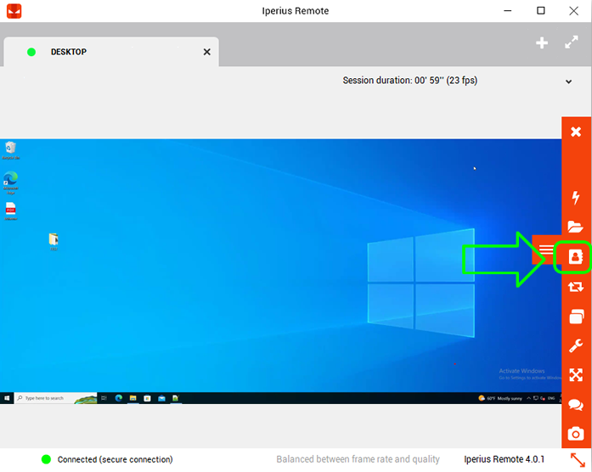Select the PDF file on remote desktop
Image resolution: width=592 pixels, height=472 pixels.
[10, 211]
